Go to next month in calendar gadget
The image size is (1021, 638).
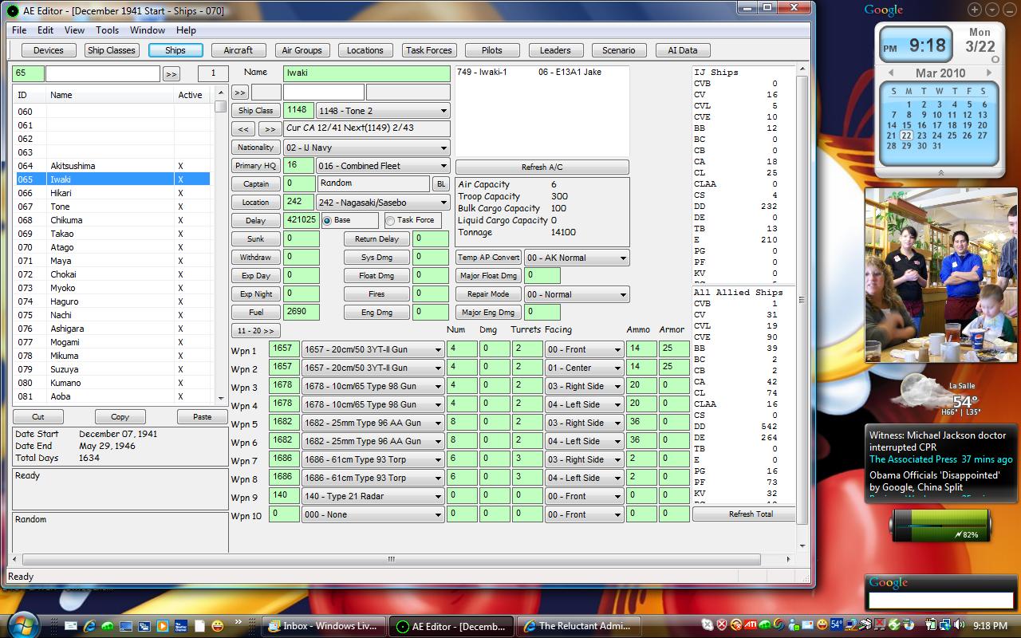(x=989, y=73)
